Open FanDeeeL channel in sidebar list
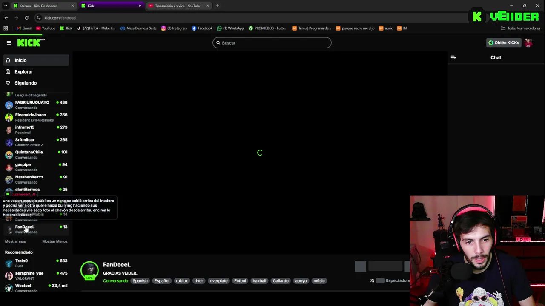The image size is (545, 306). tap(36, 229)
